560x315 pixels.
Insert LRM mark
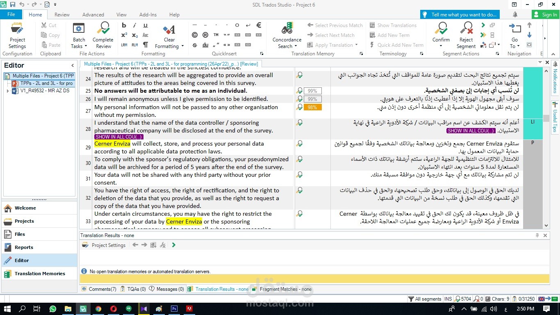124,45
